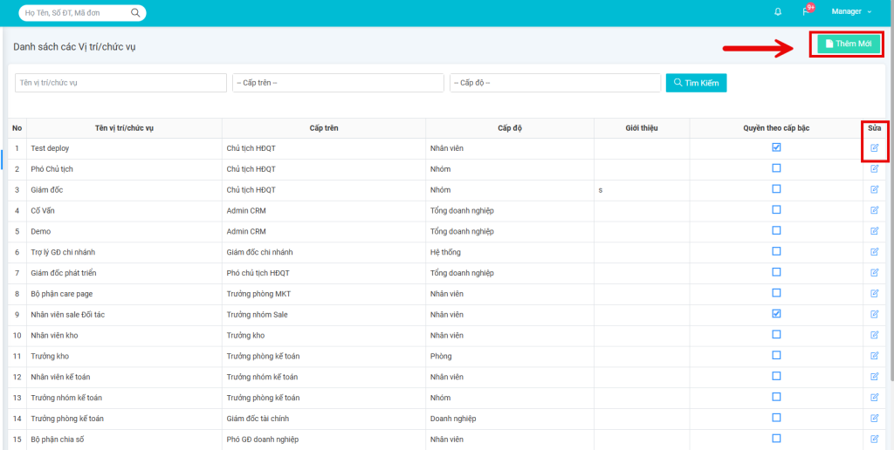The image size is (894, 450).
Task: Edit the Cố Vấn position entry
Action: click(x=874, y=210)
